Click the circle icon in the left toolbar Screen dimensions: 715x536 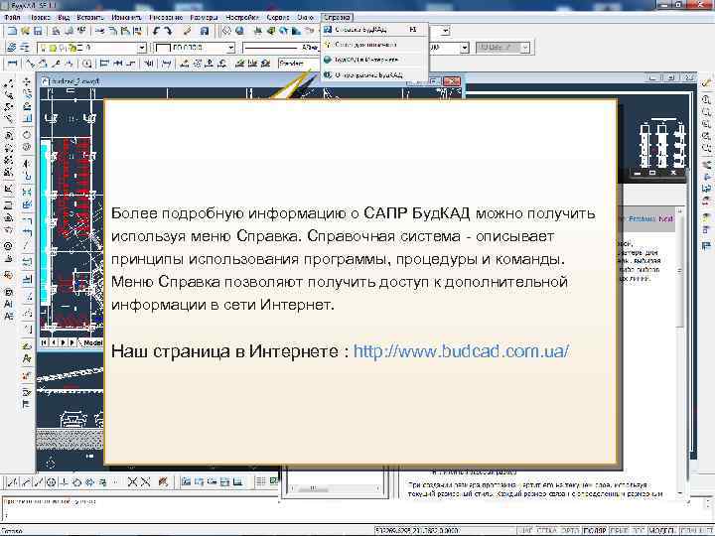tap(27, 135)
